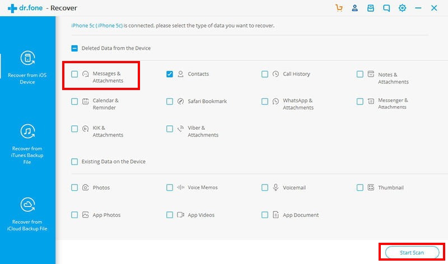The image size is (448, 264).
Task: Check the Notes & Attachments checkbox
Action: (x=360, y=74)
